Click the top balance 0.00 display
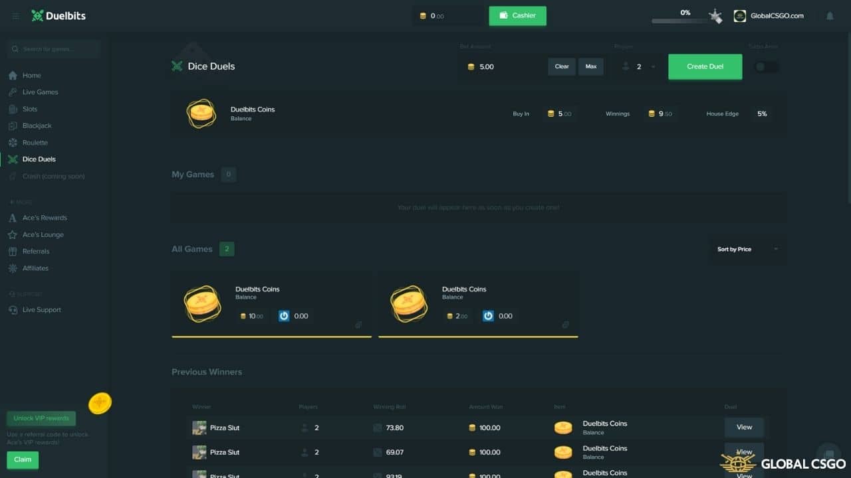This screenshot has height=478, width=851. 449,16
